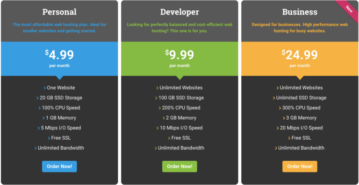The width and height of the screenshot is (359, 185).
Task: Order the Business plan now
Action: tap(300, 166)
